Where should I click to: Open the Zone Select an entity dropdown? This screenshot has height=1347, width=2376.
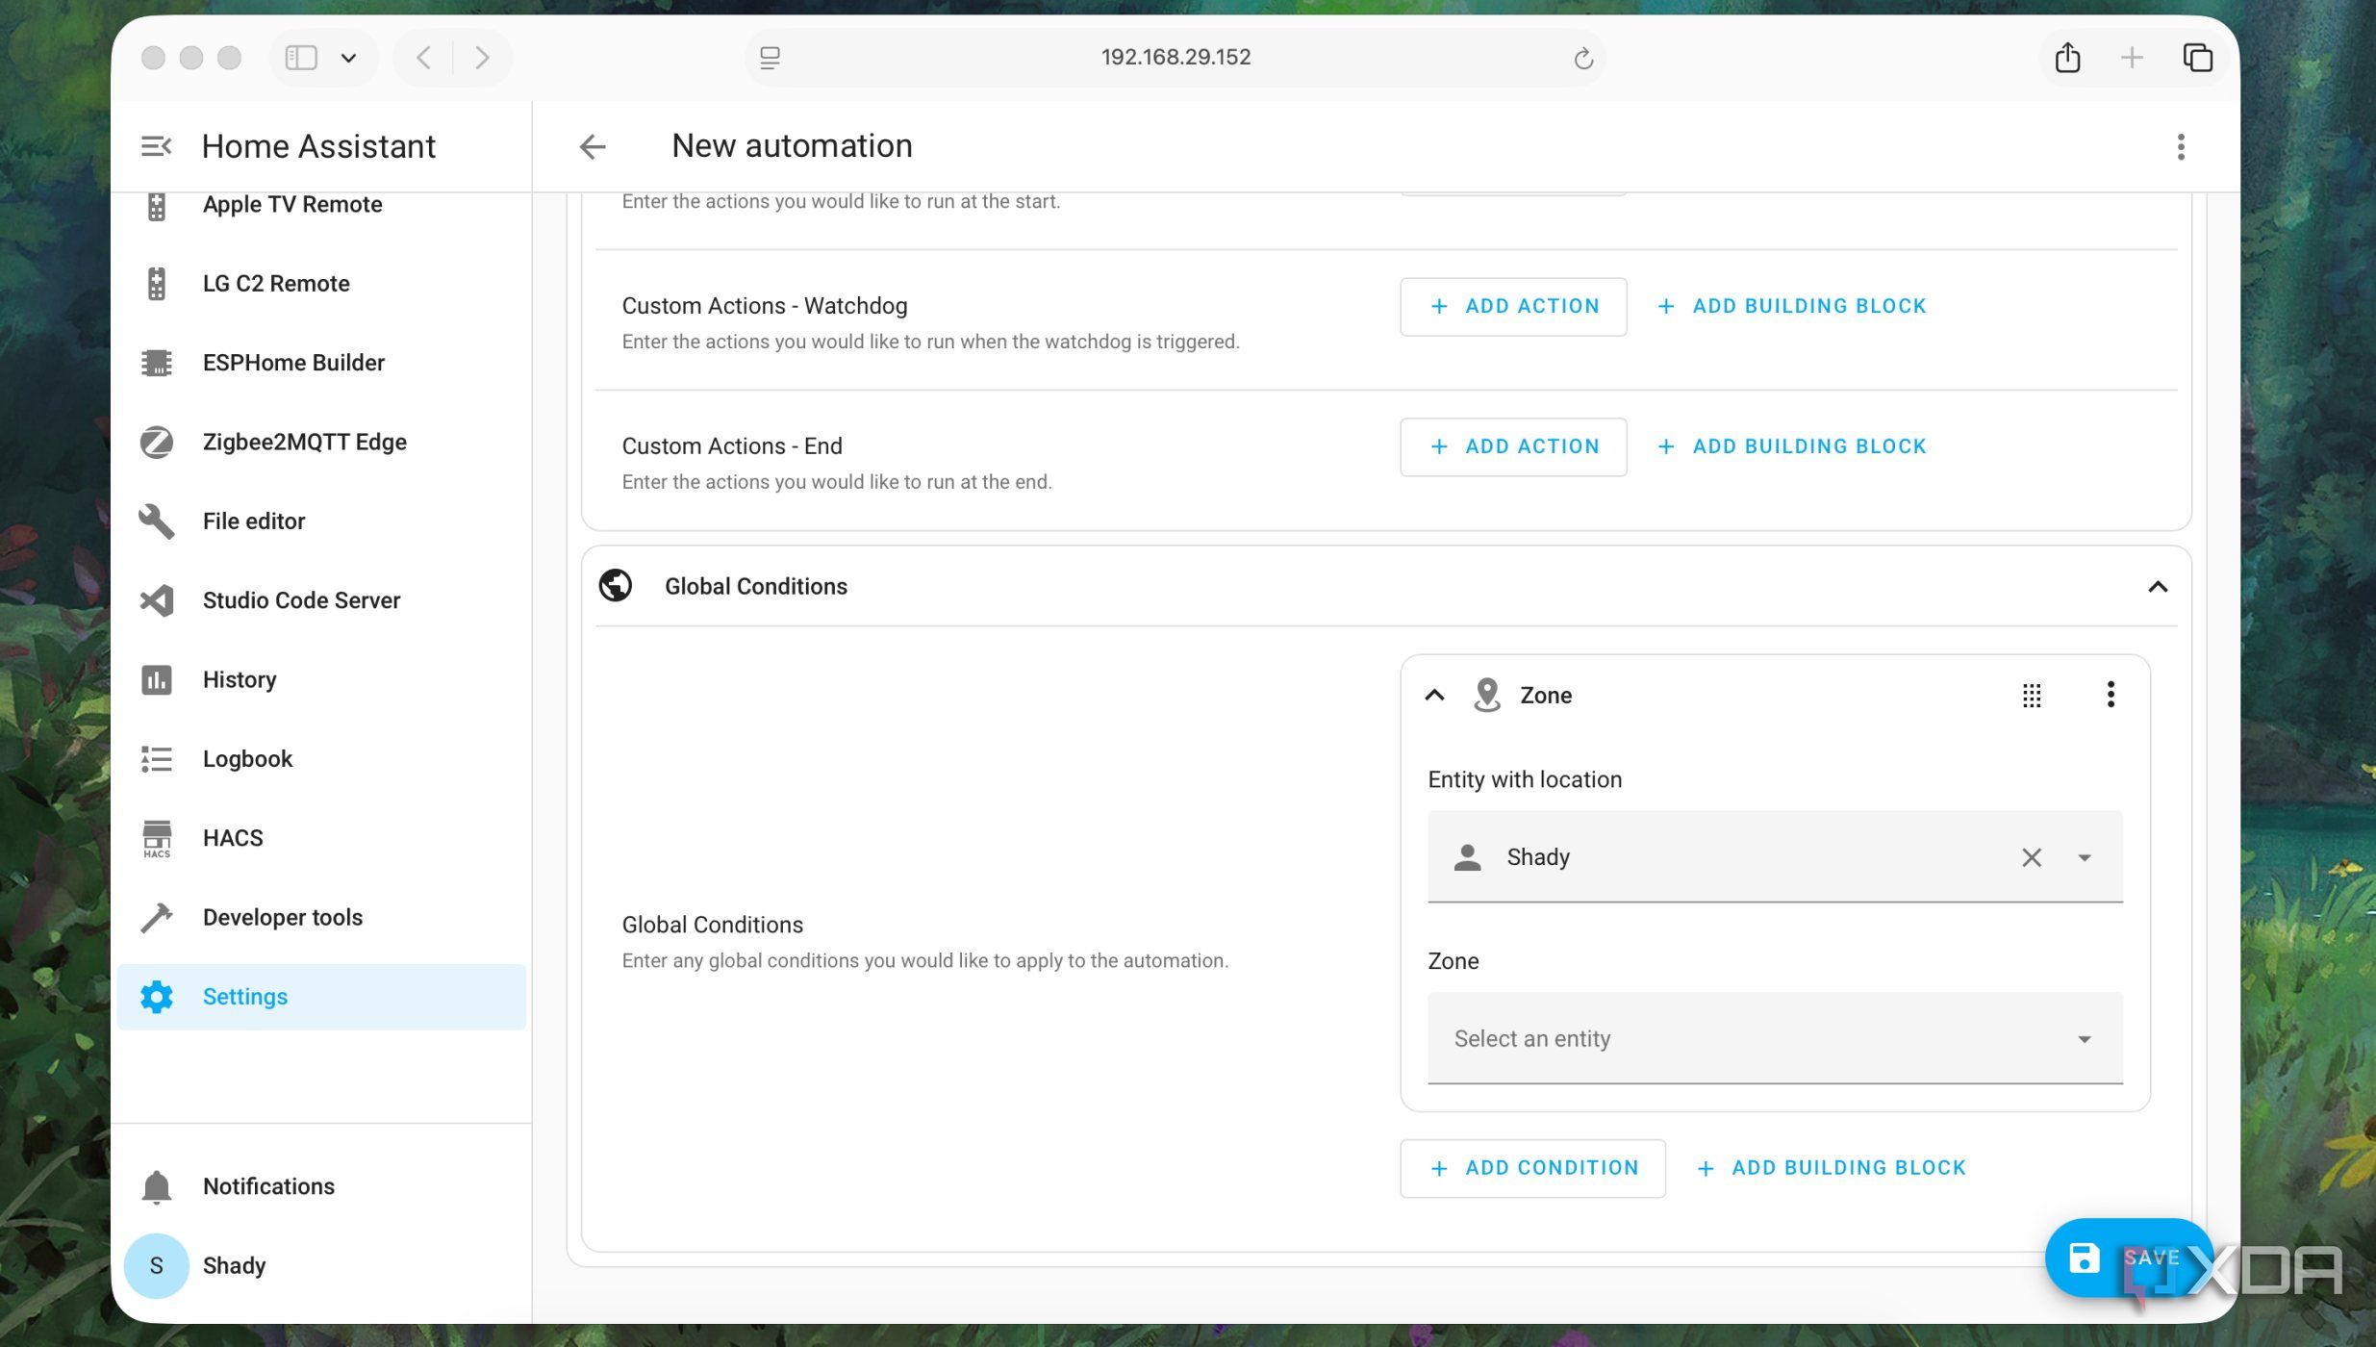click(1775, 1038)
